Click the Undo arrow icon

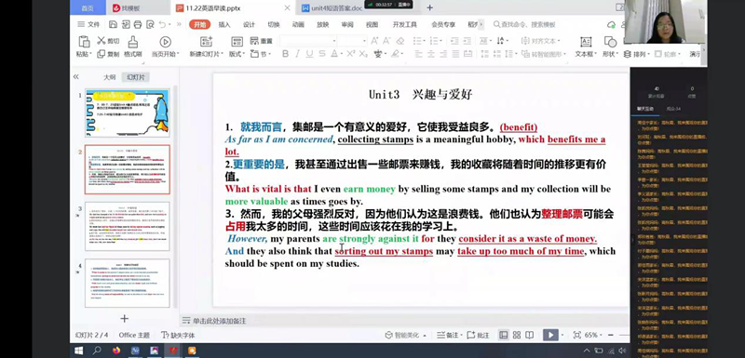pyautogui.click(x=162, y=25)
